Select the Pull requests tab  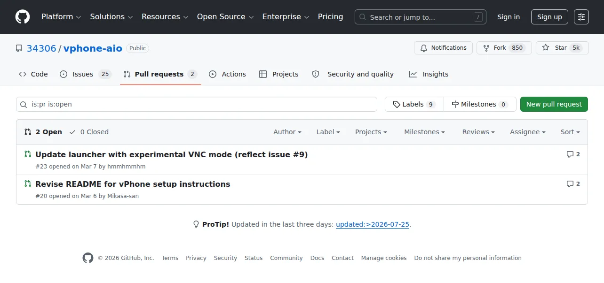160,74
